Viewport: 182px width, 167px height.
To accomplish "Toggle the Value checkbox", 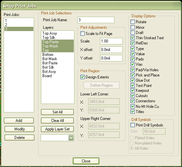I will tap(132, 54).
